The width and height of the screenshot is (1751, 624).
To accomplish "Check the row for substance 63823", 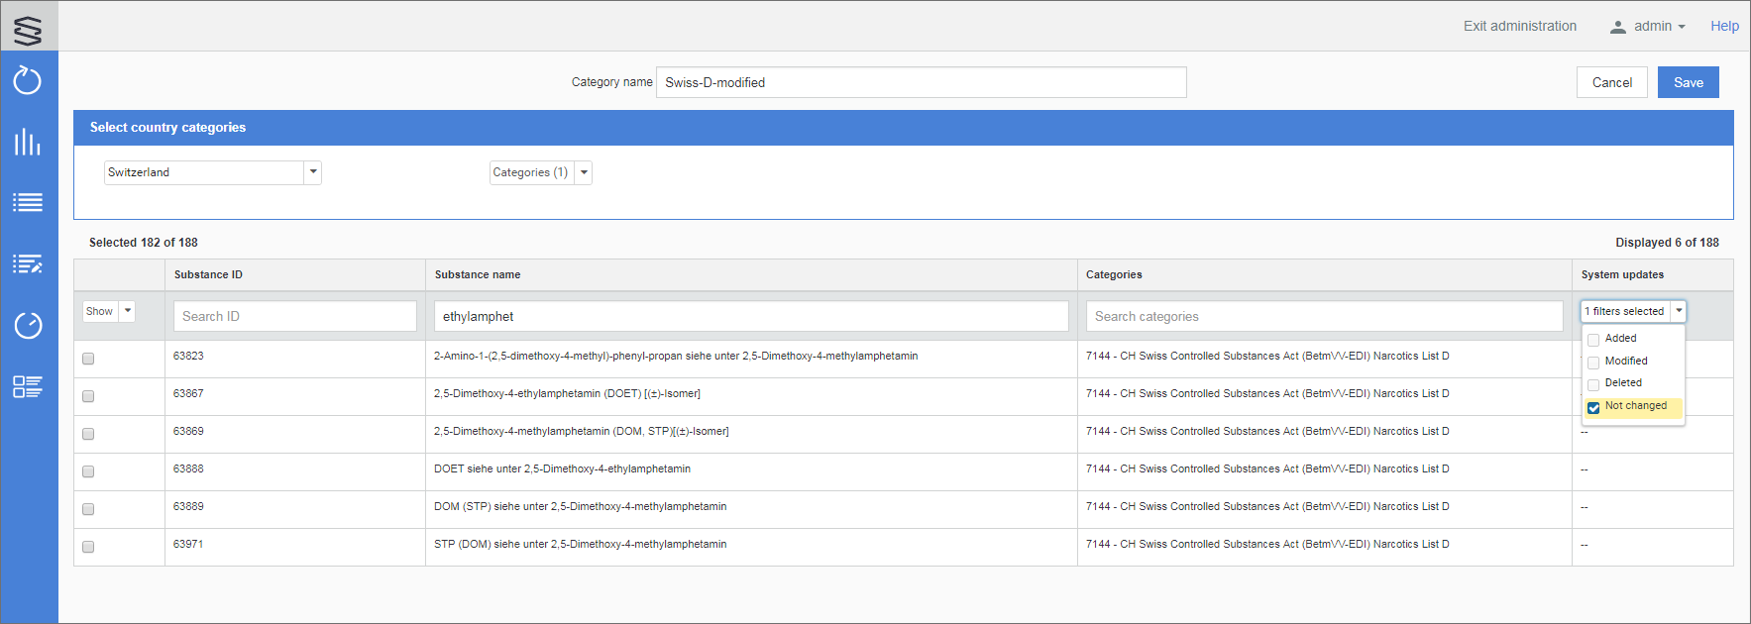I will 88,359.
